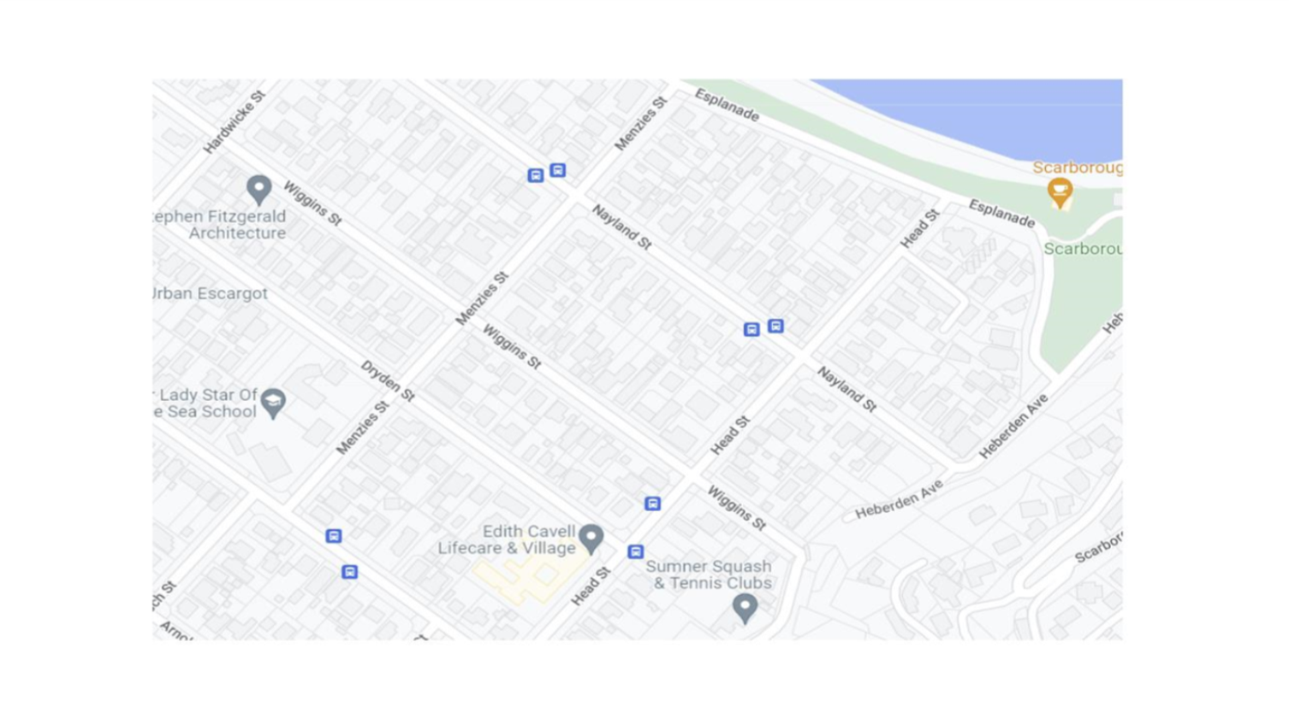Select the Stephen Fitzgerald Architecture text label

[x=220, y=225]
